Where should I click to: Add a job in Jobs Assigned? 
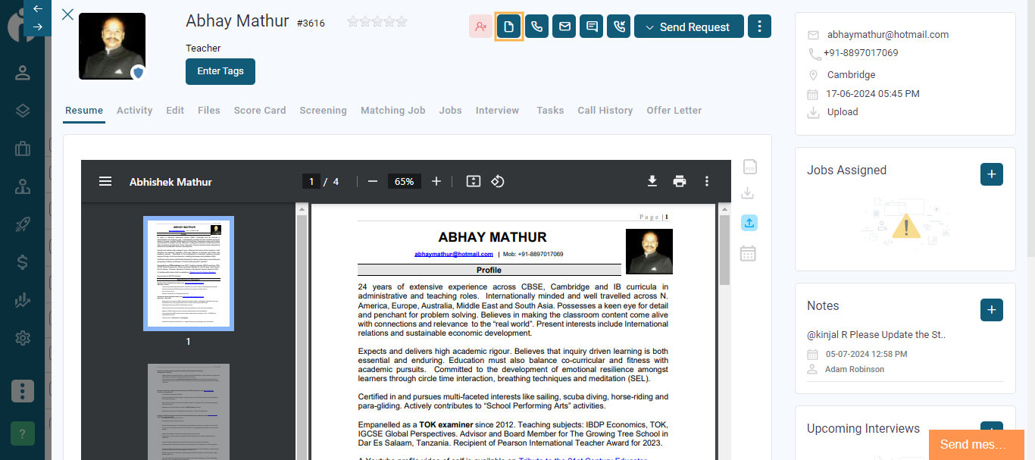point(992,174)
